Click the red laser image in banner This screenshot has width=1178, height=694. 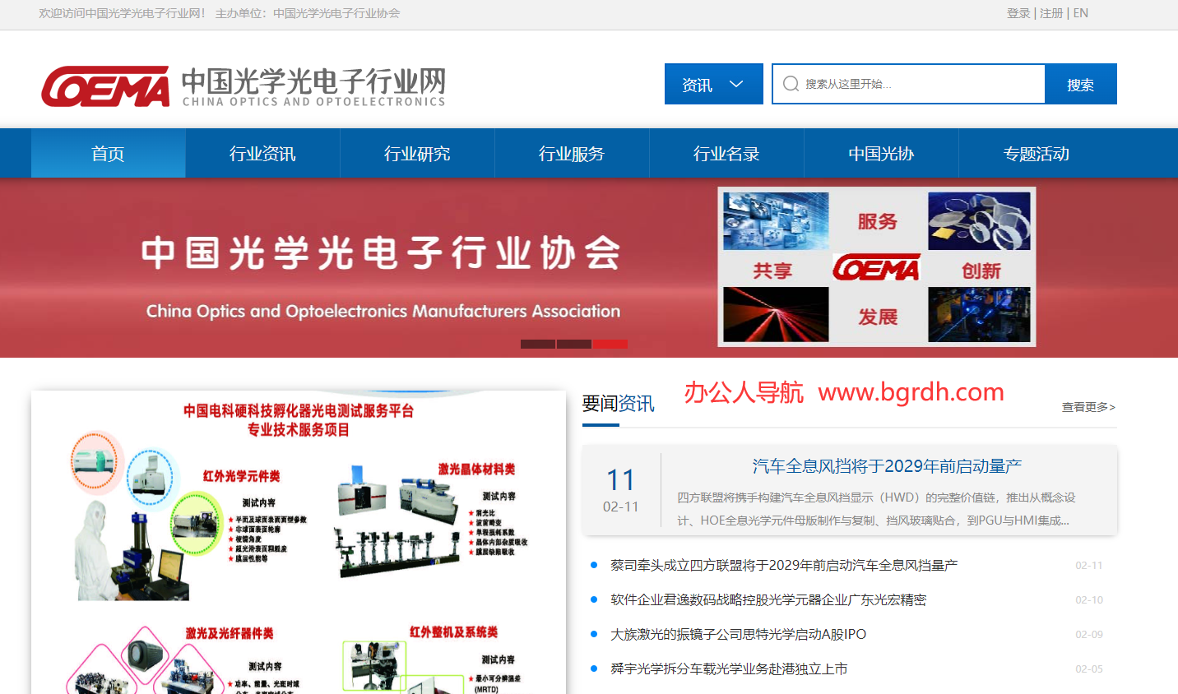tap(776, 314)
